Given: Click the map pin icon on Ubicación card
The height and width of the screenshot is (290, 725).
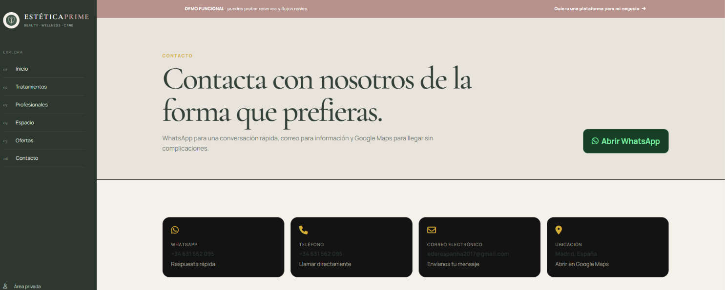Looking at the screenshot, I should point(559,230).
